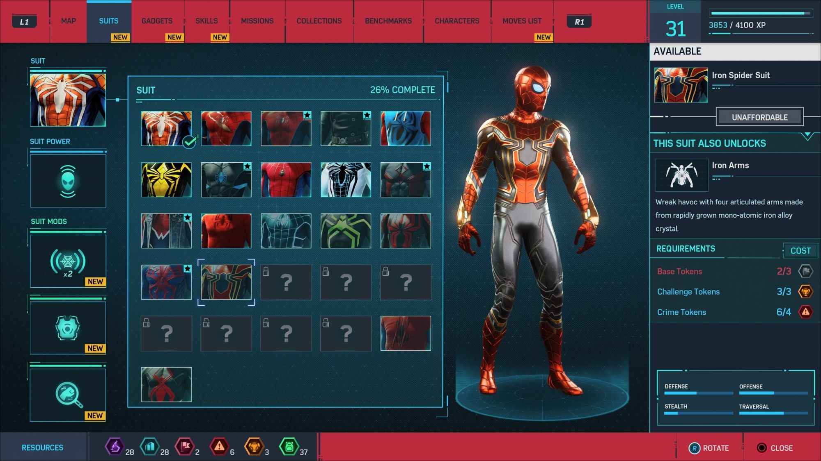
Task: Click the XP progress bar
Action: pos(760,14)
